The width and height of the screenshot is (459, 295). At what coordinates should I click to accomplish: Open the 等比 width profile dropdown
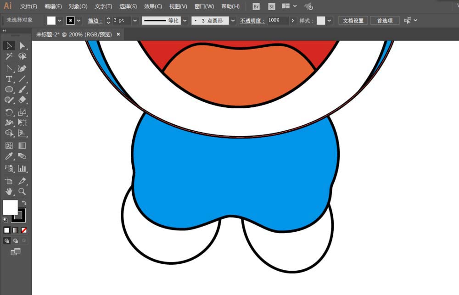[x=185, y=21]
